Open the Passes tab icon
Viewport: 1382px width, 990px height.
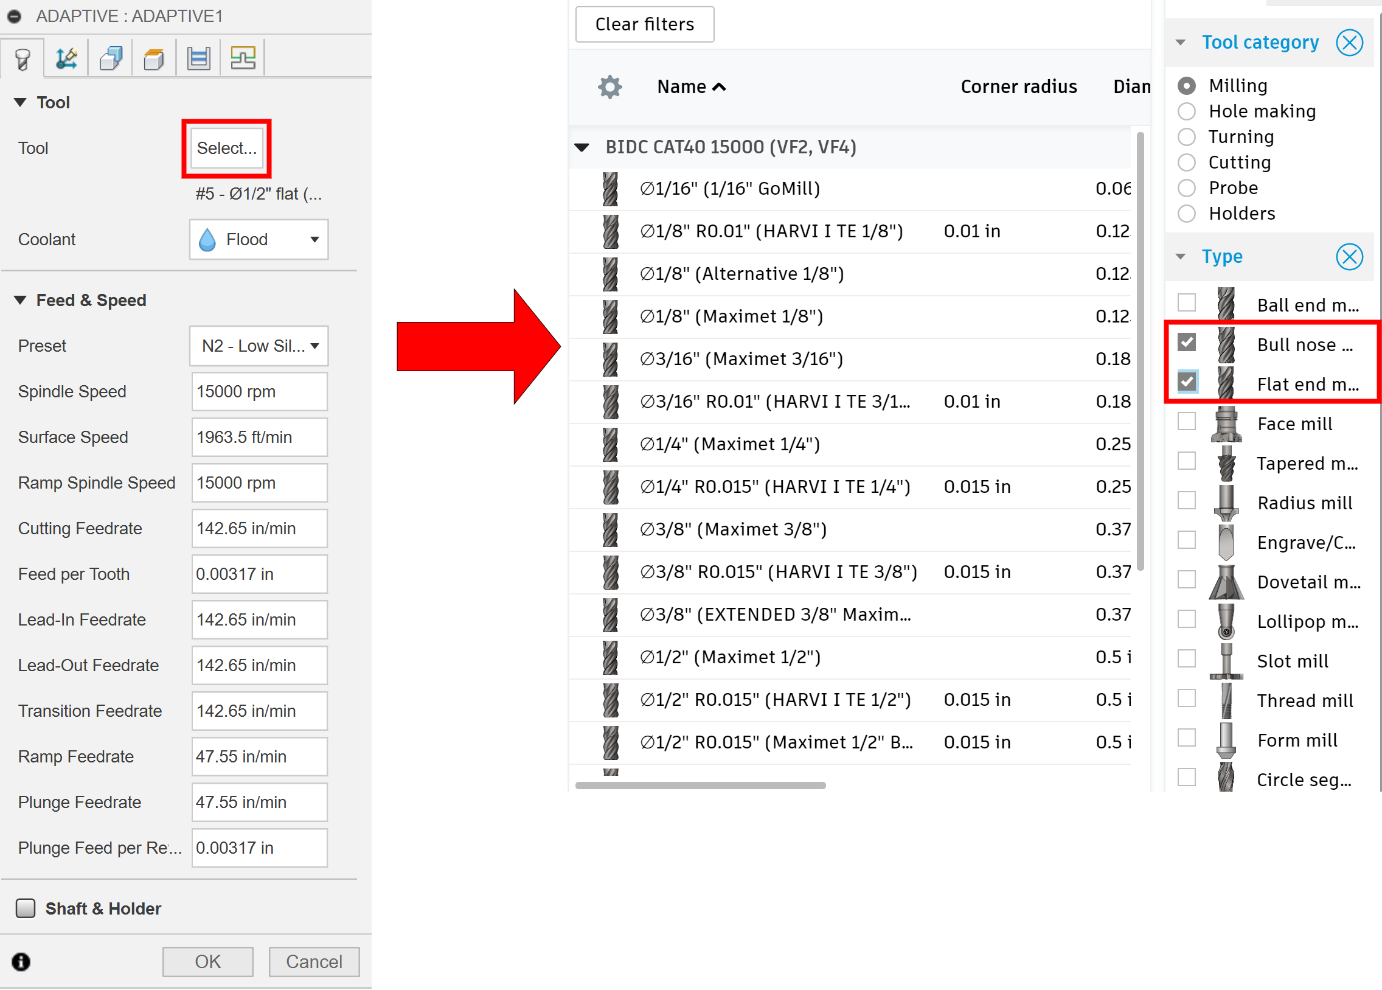199,58
